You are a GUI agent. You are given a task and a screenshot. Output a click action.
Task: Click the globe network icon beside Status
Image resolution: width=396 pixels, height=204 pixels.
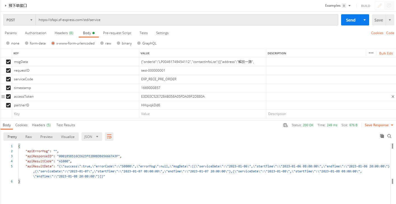[x=285, y=125]
